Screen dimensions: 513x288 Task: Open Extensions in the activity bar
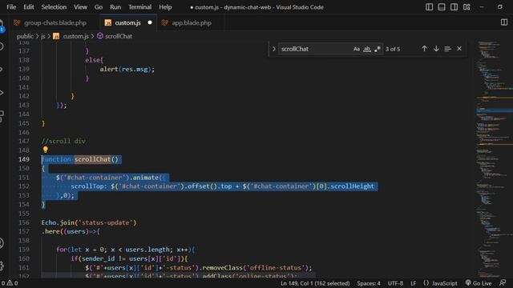(x=2, y=116)
